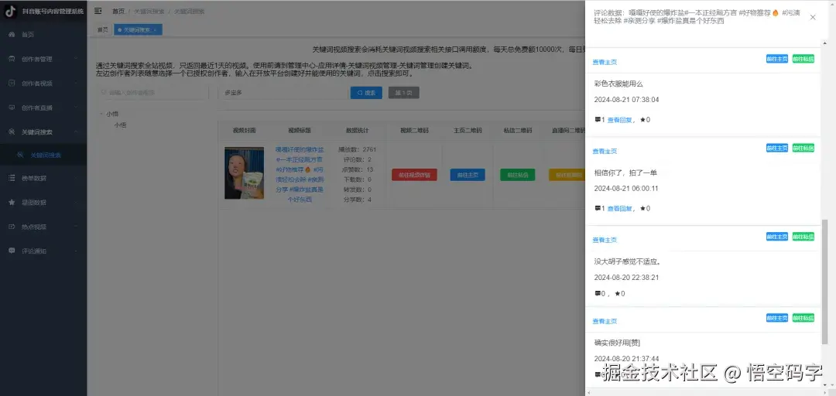Click the 榜单数据 list icon
The width and height of the screenshot is (836, 396).
(12, 178)
